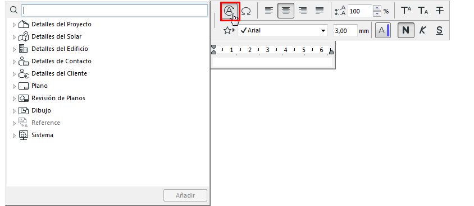474x206 pixels.
Task: Decrease line spacing with the down stepper
Action: click(377, 14)
